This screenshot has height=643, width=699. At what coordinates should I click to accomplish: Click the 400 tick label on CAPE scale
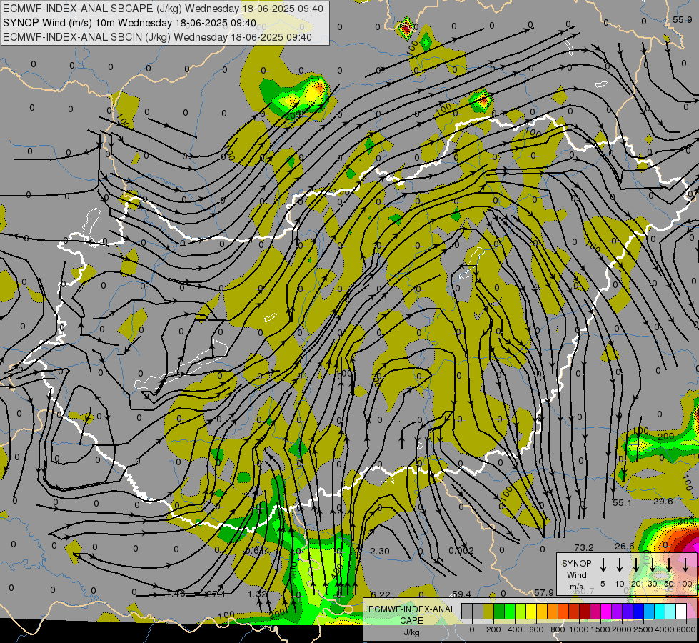click(515, 629)
